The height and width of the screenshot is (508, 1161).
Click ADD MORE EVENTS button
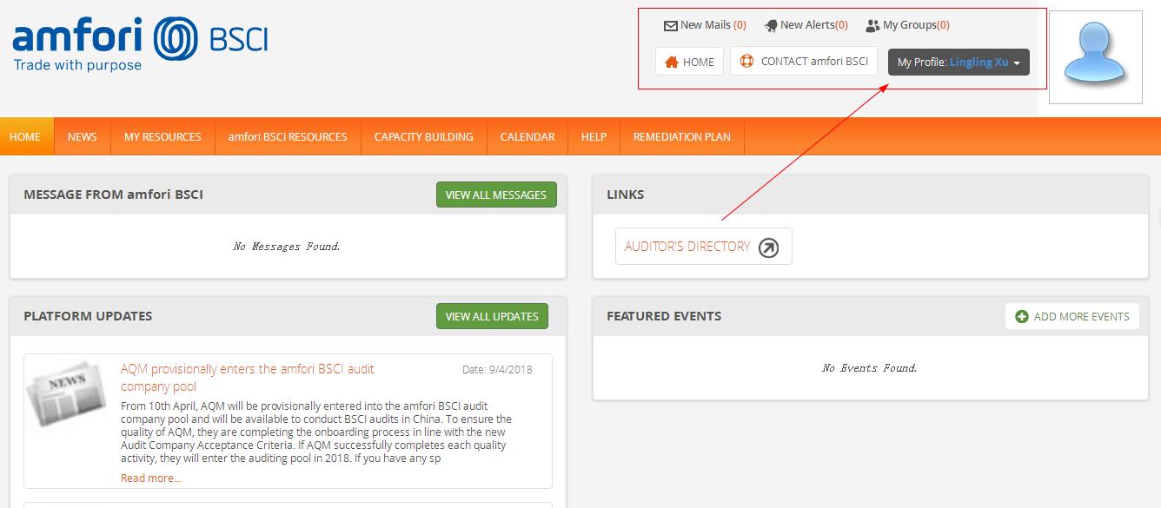[x=1072, y=316]
